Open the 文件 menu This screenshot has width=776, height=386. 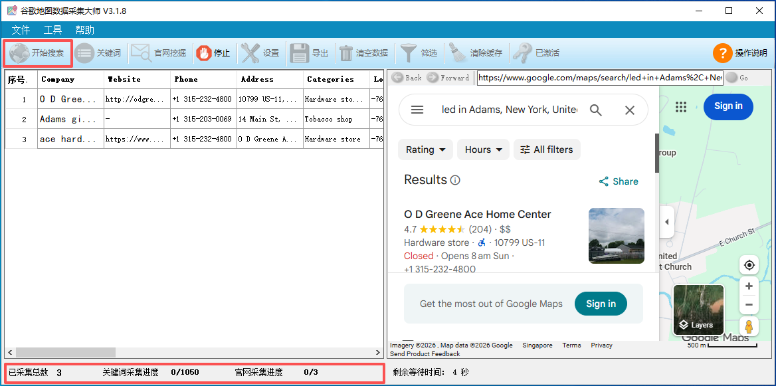point(21,30)
